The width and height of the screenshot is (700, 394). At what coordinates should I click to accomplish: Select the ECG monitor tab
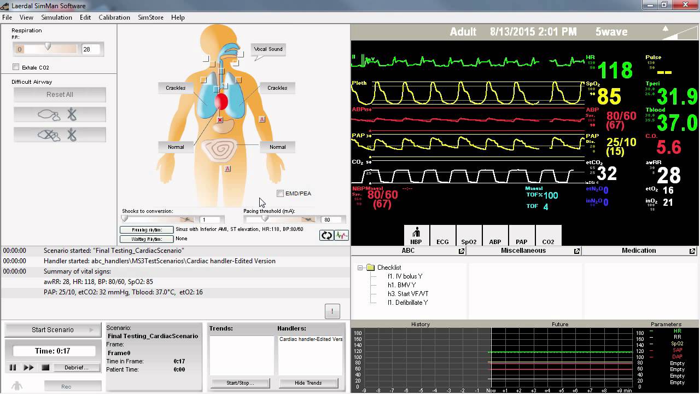coord(442,235)
